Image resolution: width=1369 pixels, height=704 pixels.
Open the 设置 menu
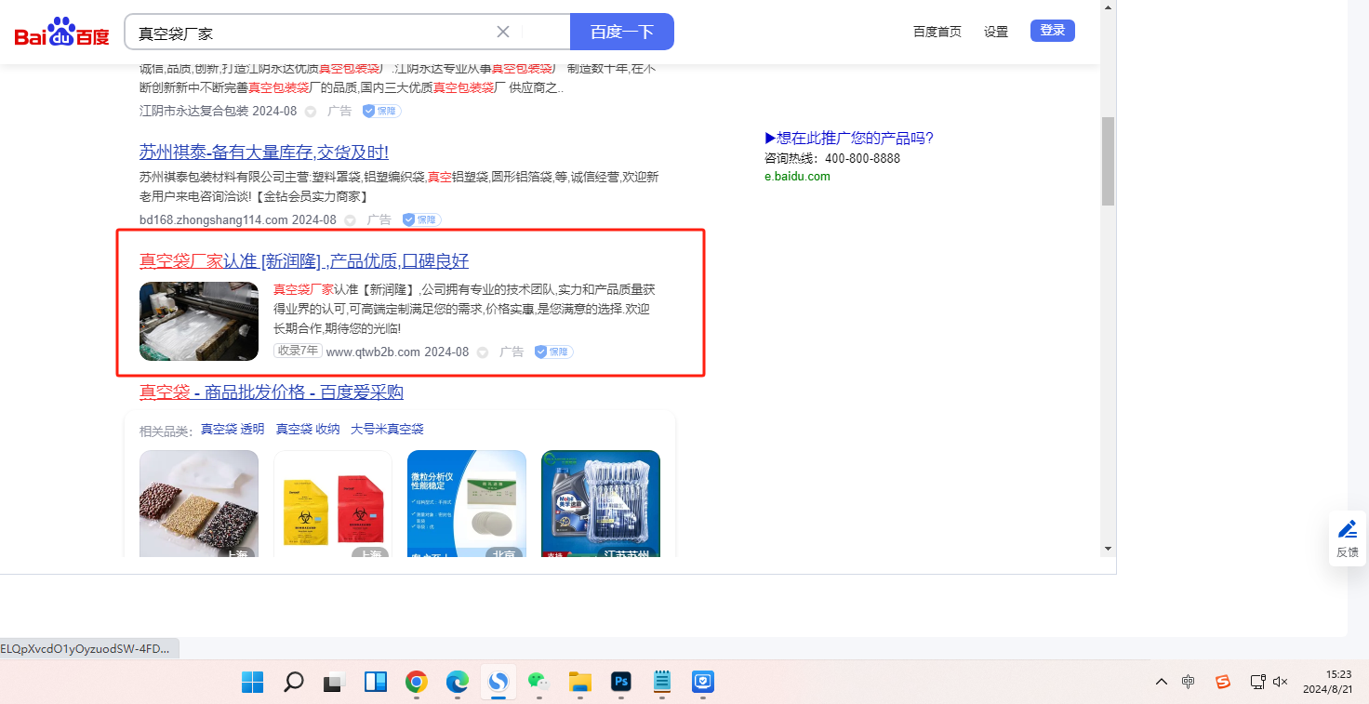click(996, 32)
